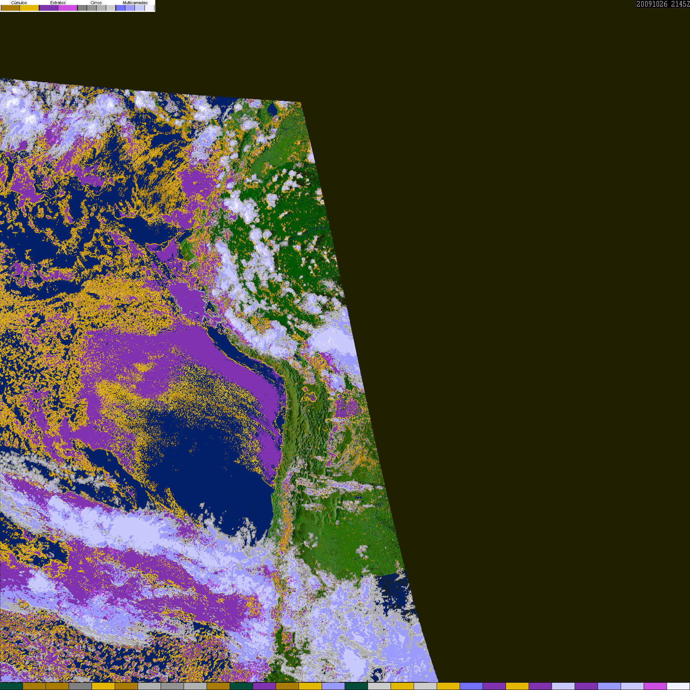
Task: Click the Estratos legend label
Action: [58, 3]
